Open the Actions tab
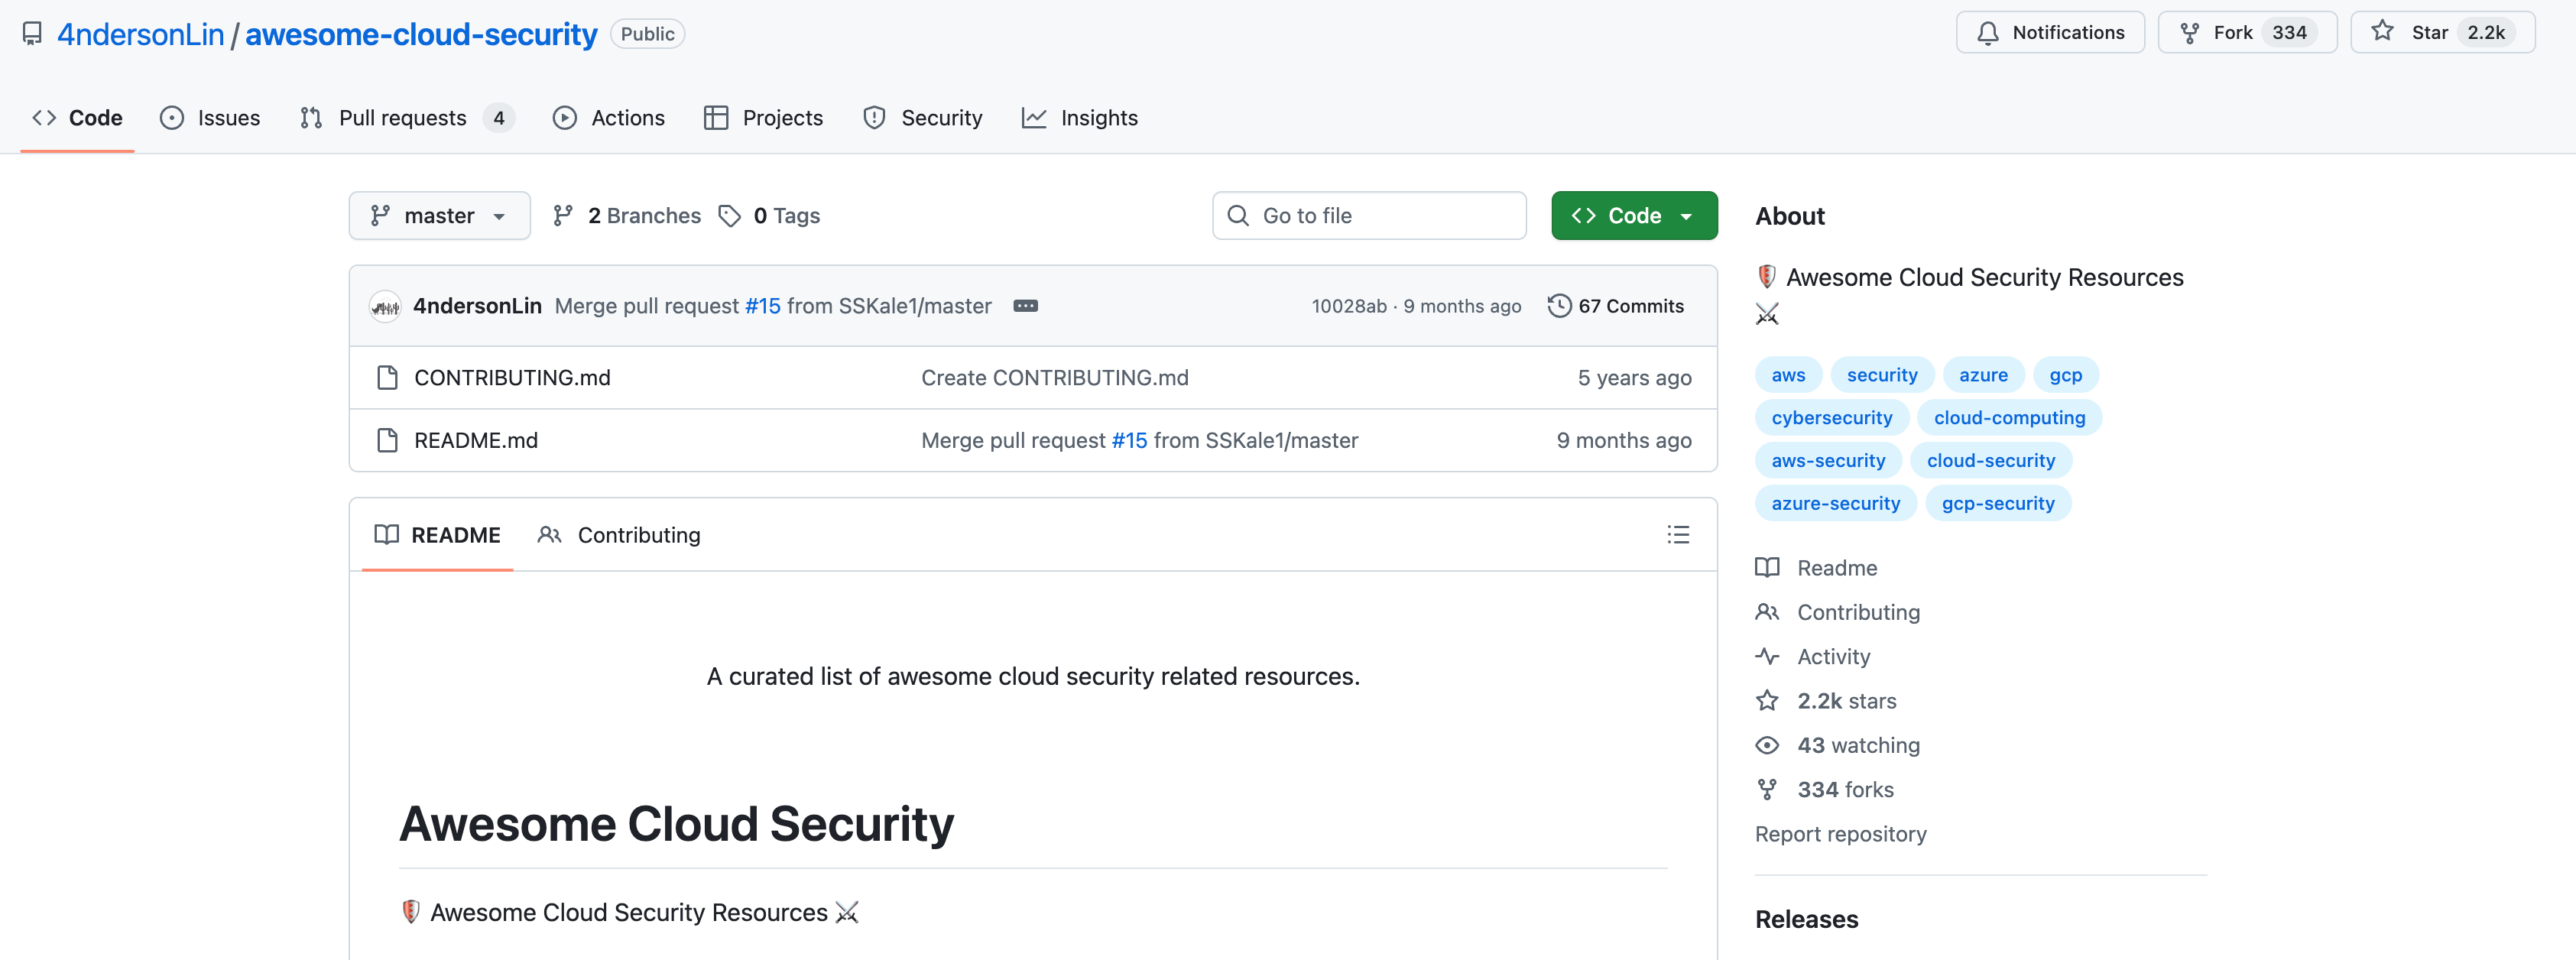This screenshot has width=2576, height=960. pos(609,118)
